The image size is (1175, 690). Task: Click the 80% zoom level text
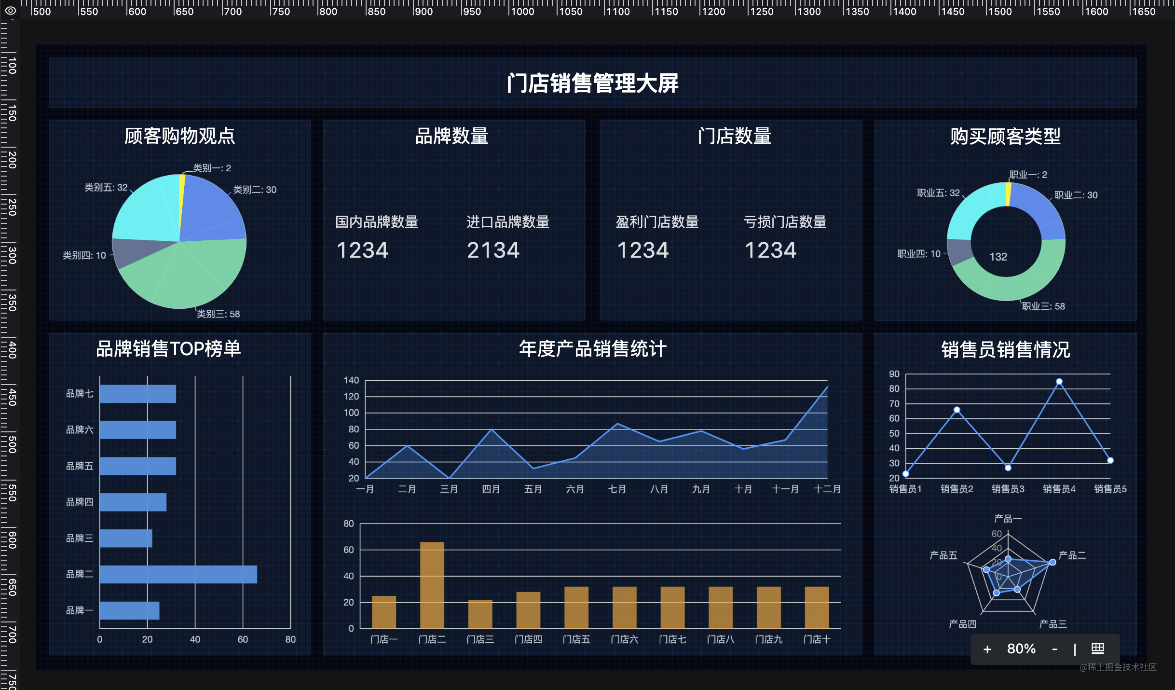(1021, 649)
